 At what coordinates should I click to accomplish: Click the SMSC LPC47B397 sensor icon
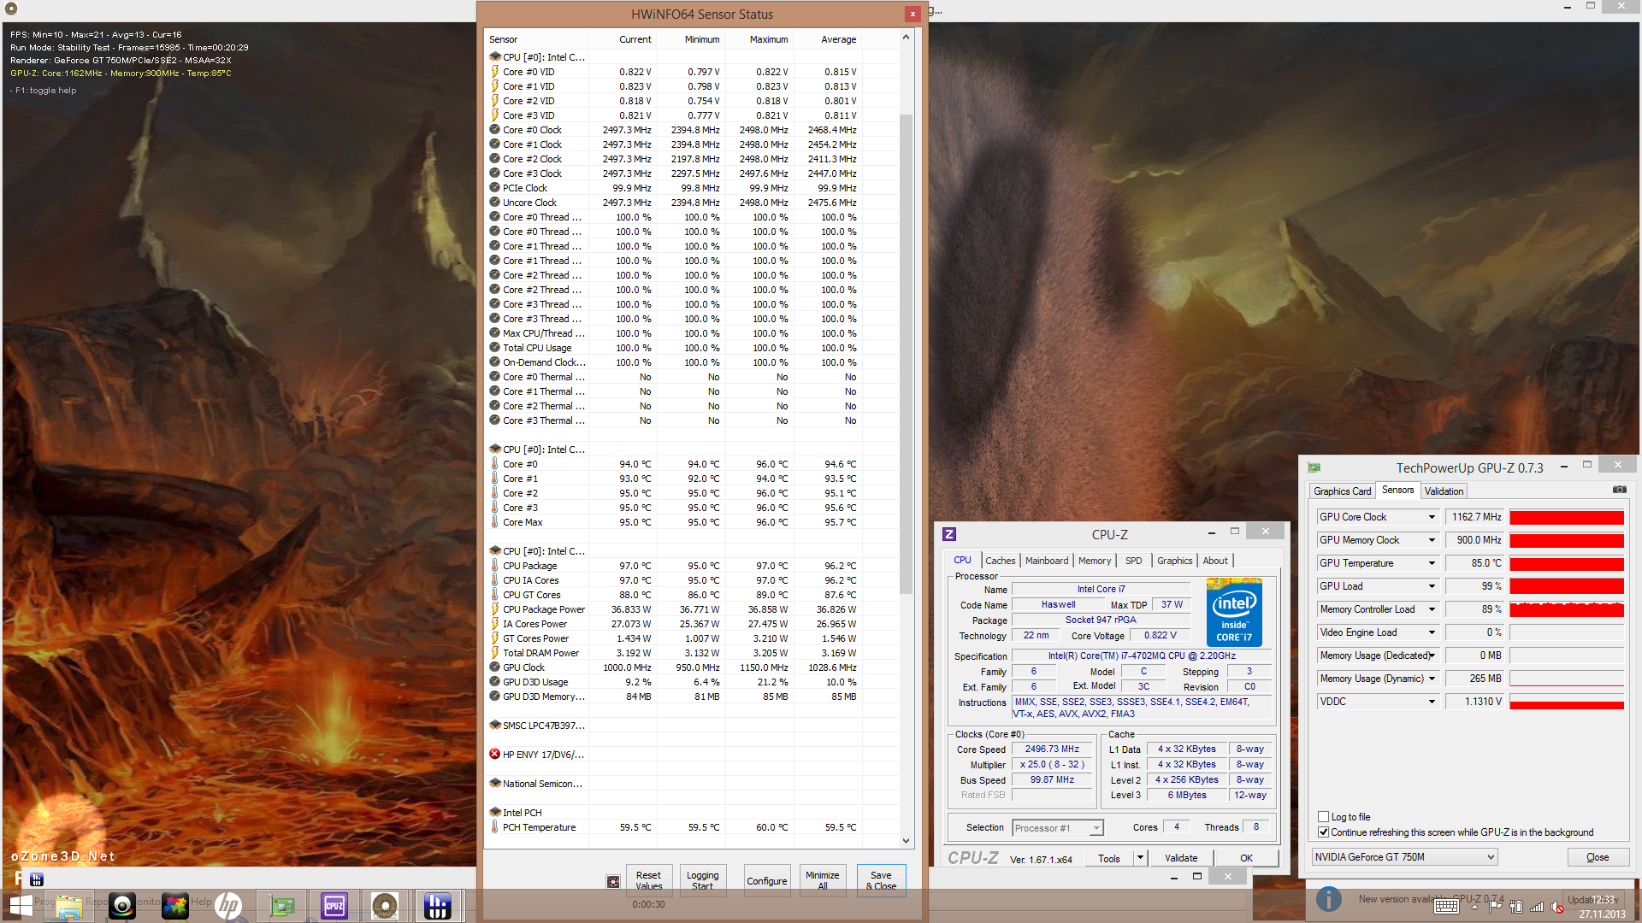pos(494,725)
